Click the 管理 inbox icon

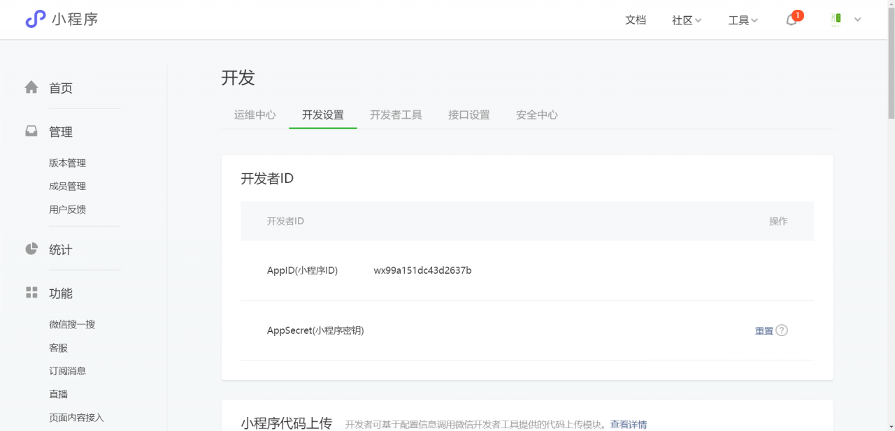(31, 131)
